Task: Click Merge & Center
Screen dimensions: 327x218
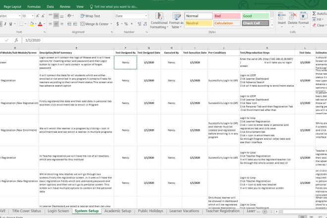Action: point(94,24)
